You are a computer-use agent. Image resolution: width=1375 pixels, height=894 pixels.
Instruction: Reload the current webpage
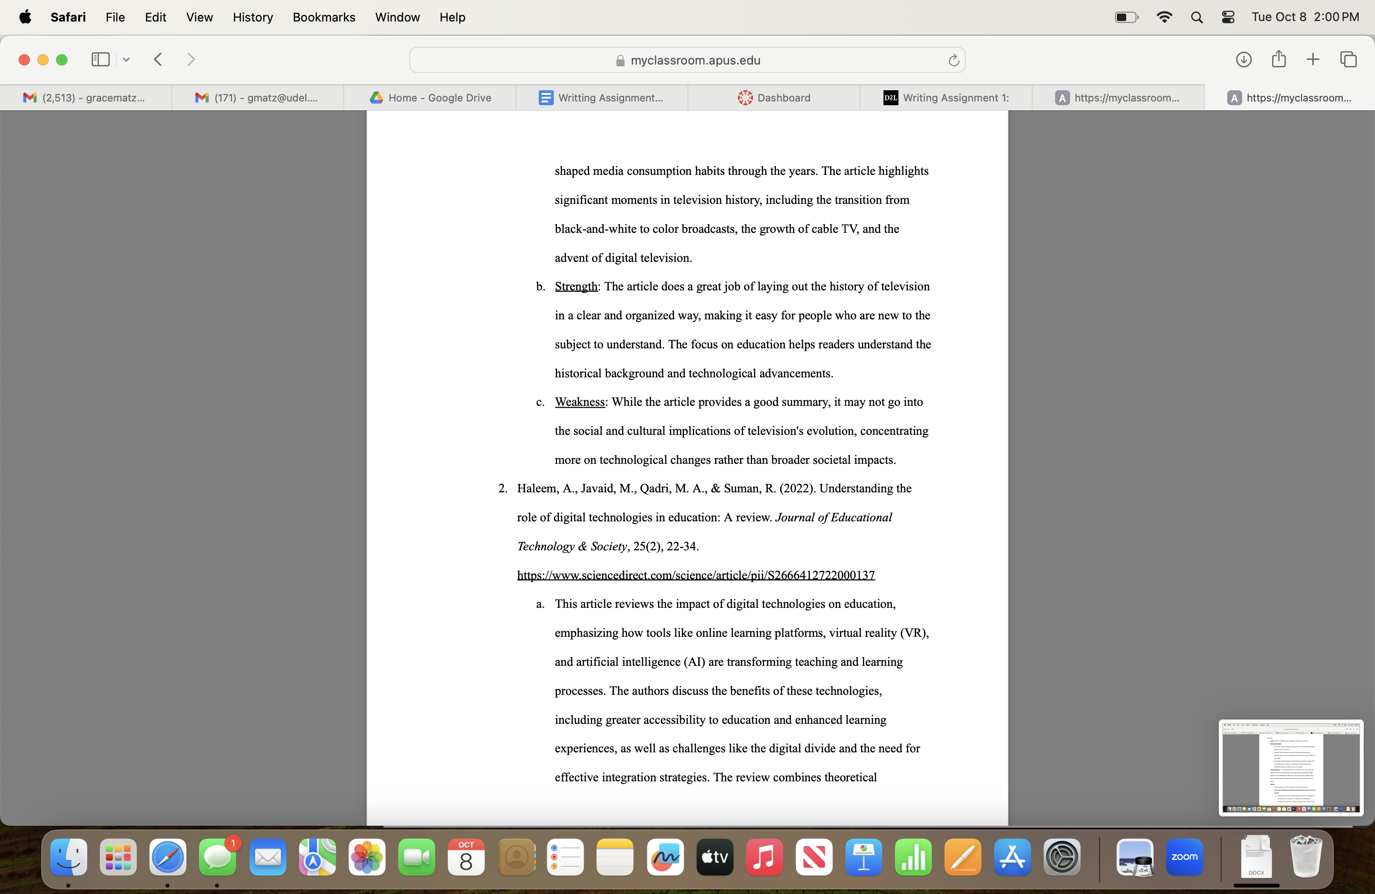953,60
